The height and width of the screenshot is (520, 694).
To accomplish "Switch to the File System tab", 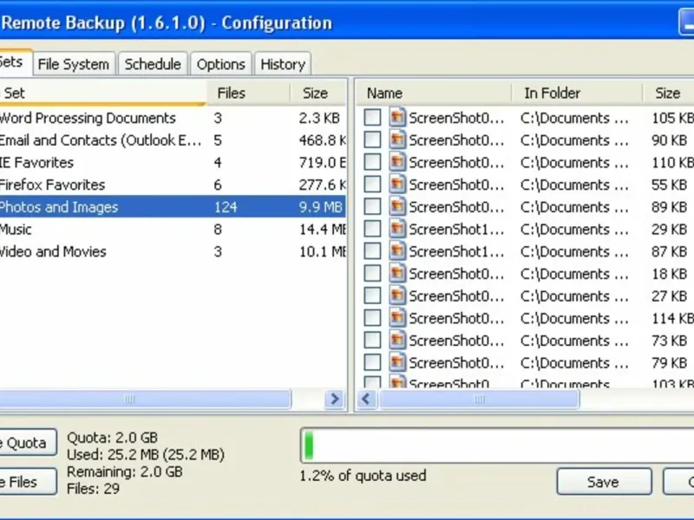I will click(x=74, y=64).
